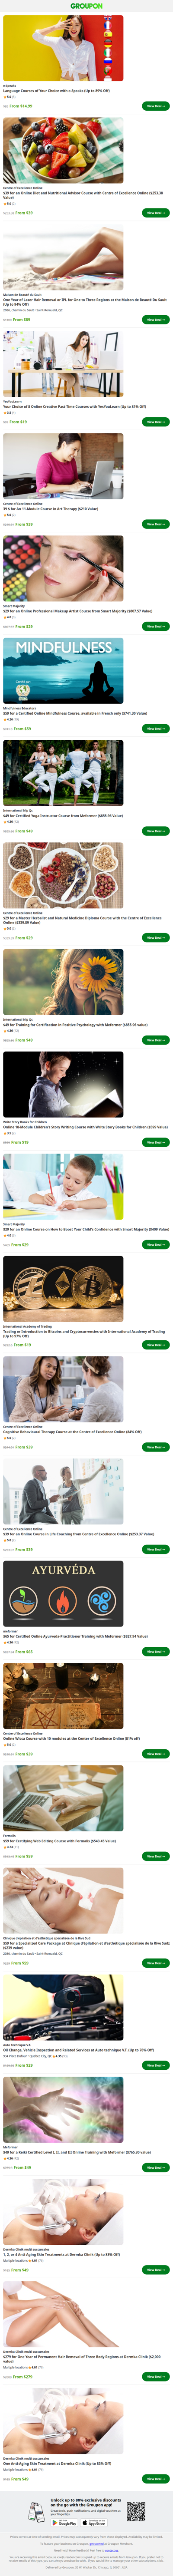This screenshot has width=173, height=2576.
Task: Open Cognitive Behavioural Therapy course title link
Action: (x=73, y=1432)
